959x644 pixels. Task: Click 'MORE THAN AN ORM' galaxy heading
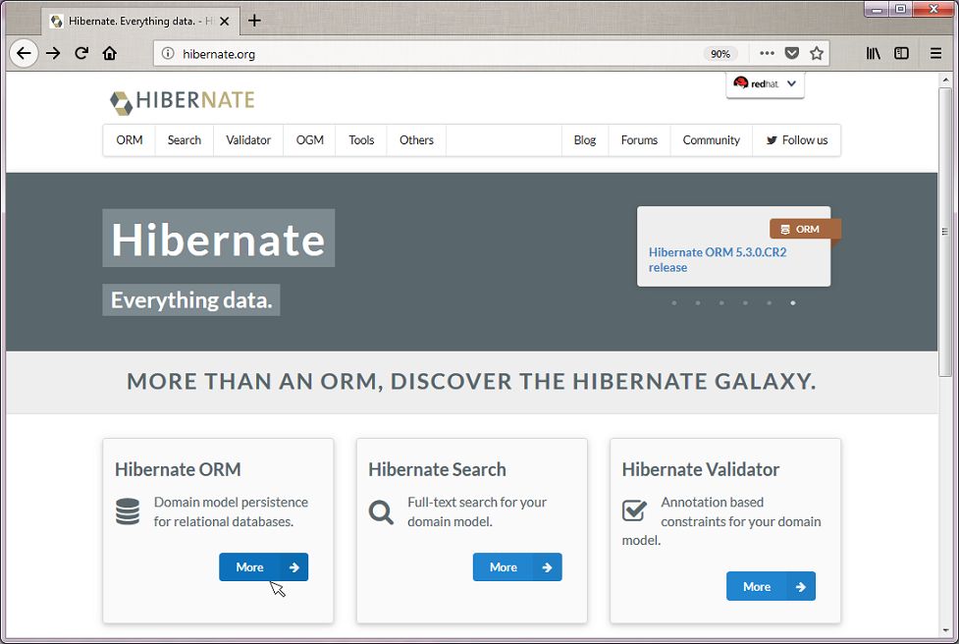pyautogui.click(x=471, y=381)
